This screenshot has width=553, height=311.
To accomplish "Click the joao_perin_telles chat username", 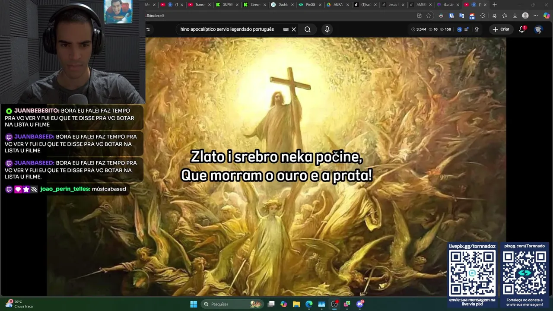I will click(65, 189).
